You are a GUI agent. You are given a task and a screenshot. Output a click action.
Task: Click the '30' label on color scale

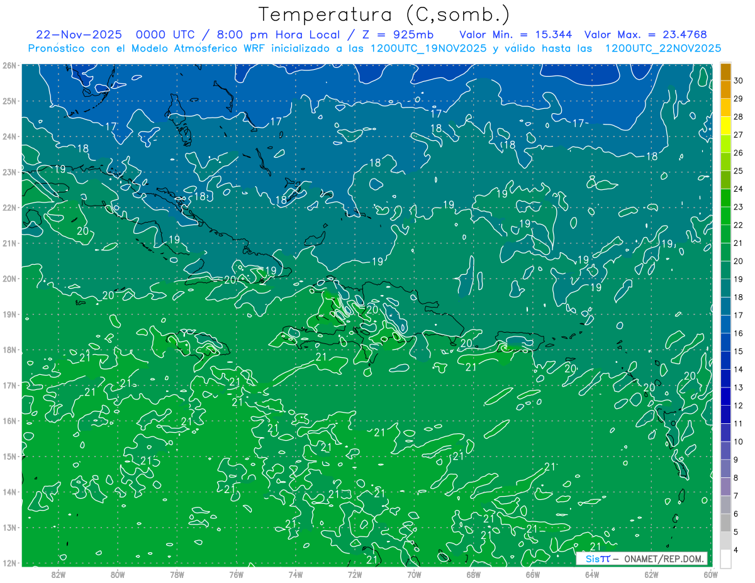739,81
